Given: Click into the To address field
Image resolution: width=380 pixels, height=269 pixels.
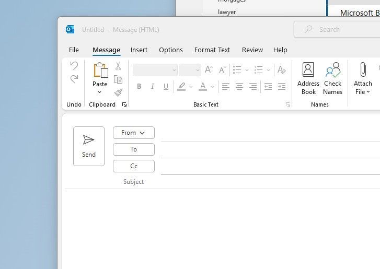Looking at the screenshot, I should [270, 151].
